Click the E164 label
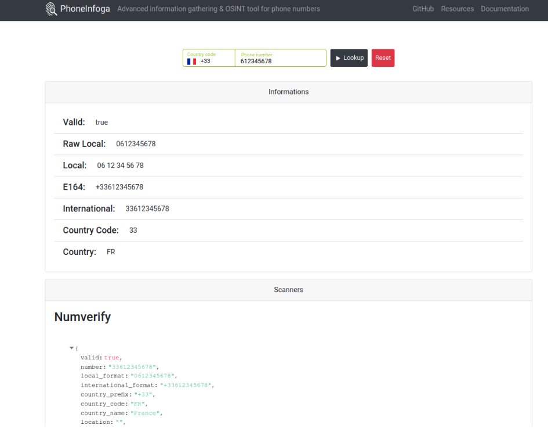 [x=74, y=188]
